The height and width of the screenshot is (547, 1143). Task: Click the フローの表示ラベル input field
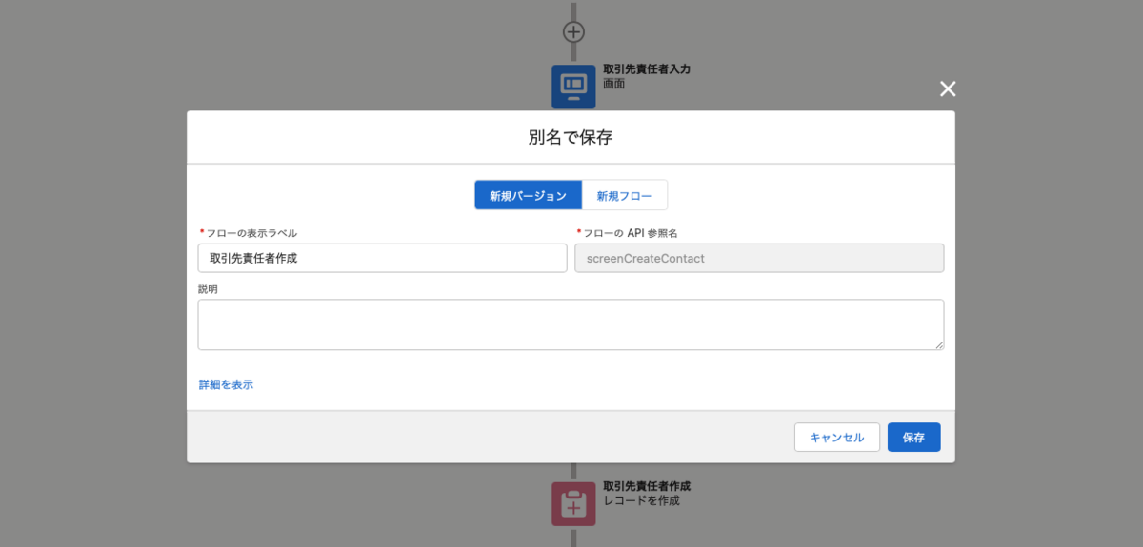coord(382,258)
